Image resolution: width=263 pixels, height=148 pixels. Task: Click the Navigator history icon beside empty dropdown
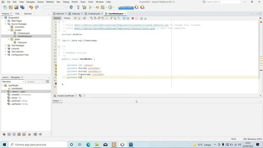[x=48, y=81]
